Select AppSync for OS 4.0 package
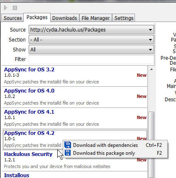Viewport: 176px width, 178px height. 75,97
